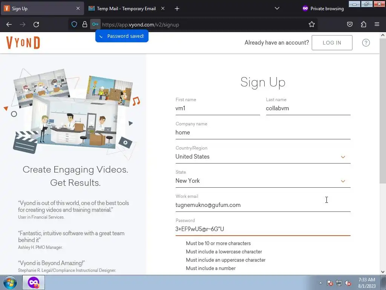
Task: Click the page scrollbar thumb
Action: point(383,111)
